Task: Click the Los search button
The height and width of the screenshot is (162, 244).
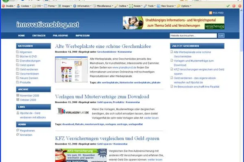Action: coord(221,36)
